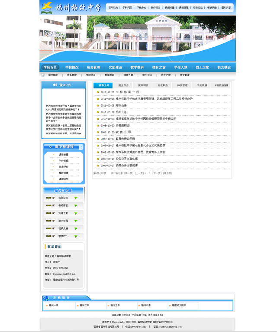Open 课程设置 under 高中新课程
This screenshot has height=332, width=277.
[x=64, y=155]
